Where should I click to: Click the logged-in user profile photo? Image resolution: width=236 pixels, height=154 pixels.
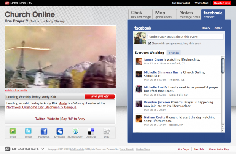(x=140, y=38)
